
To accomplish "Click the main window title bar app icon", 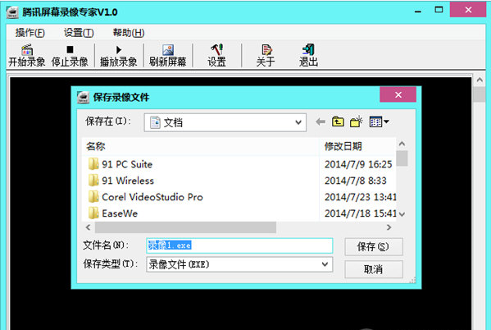I will (x=12, y=12).
